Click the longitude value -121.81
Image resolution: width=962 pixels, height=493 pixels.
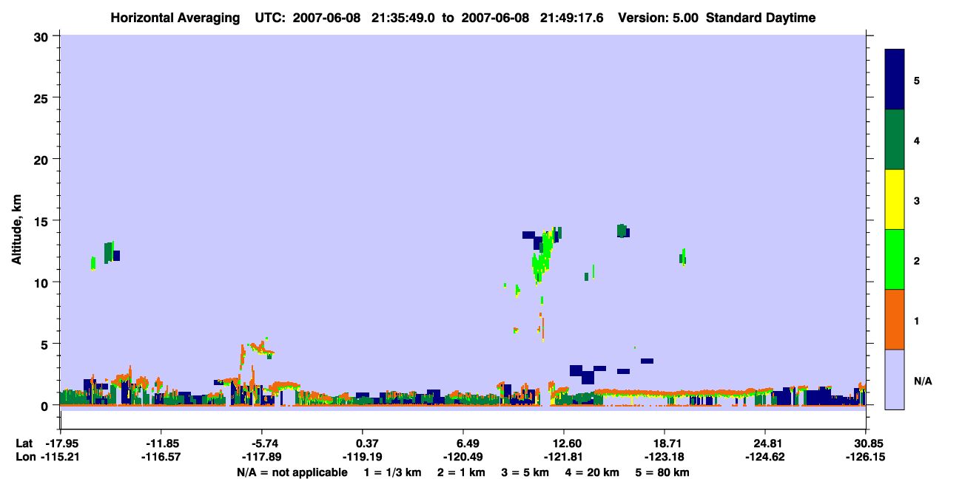click(564, 458)
